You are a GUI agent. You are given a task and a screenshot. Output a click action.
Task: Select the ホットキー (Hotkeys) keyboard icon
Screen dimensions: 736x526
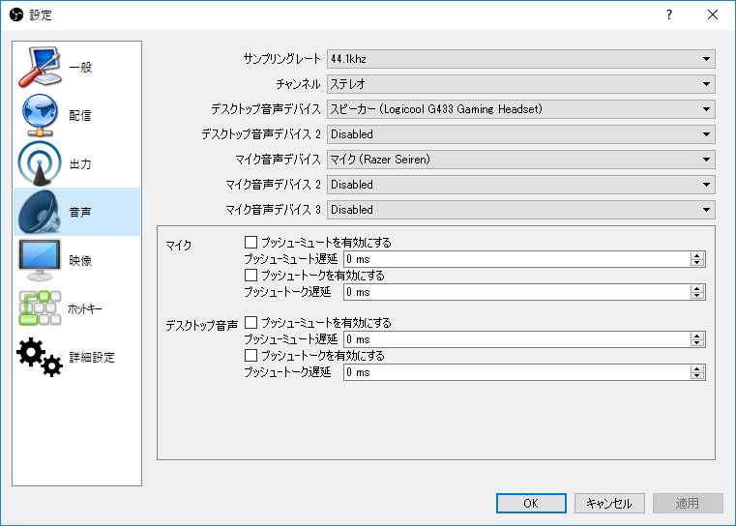coord(39,308)
